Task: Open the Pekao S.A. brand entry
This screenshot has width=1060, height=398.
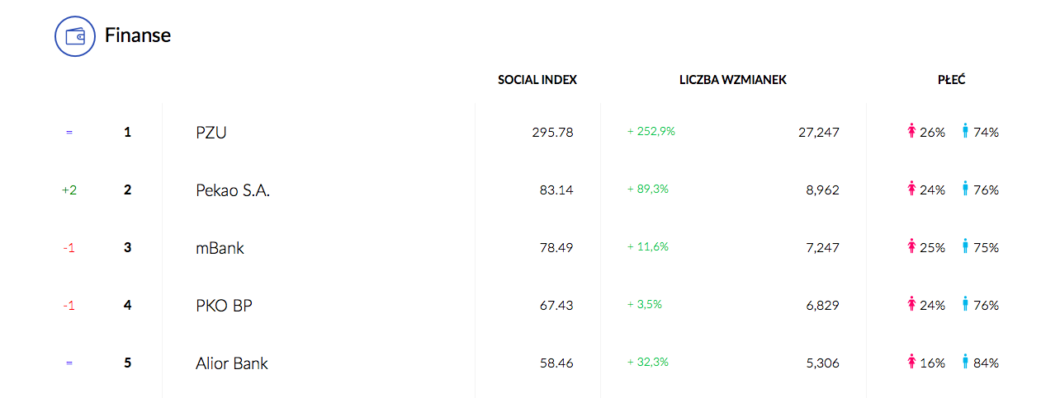Action: 233,190
